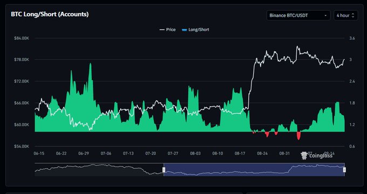Viewport: 367px width, 194px height.
Task: Open the 4 hour interval selector
Action: [x=345, y=16]
